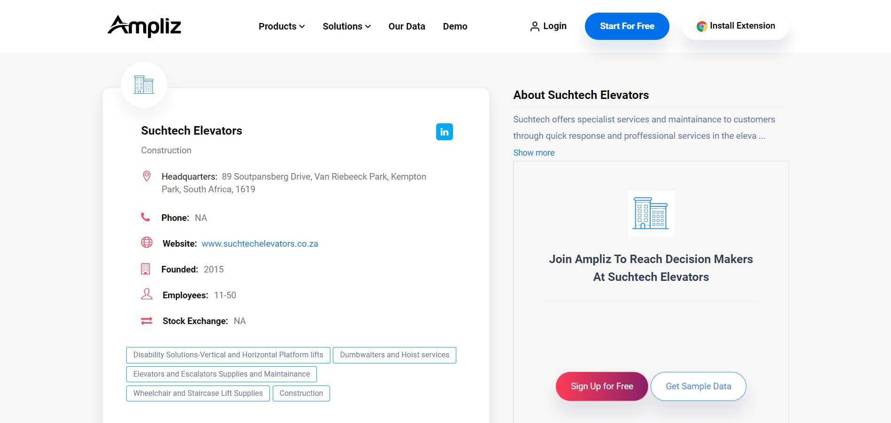Click the Ampliz logo
Screen dimensions: 891x423
point(144,27)
